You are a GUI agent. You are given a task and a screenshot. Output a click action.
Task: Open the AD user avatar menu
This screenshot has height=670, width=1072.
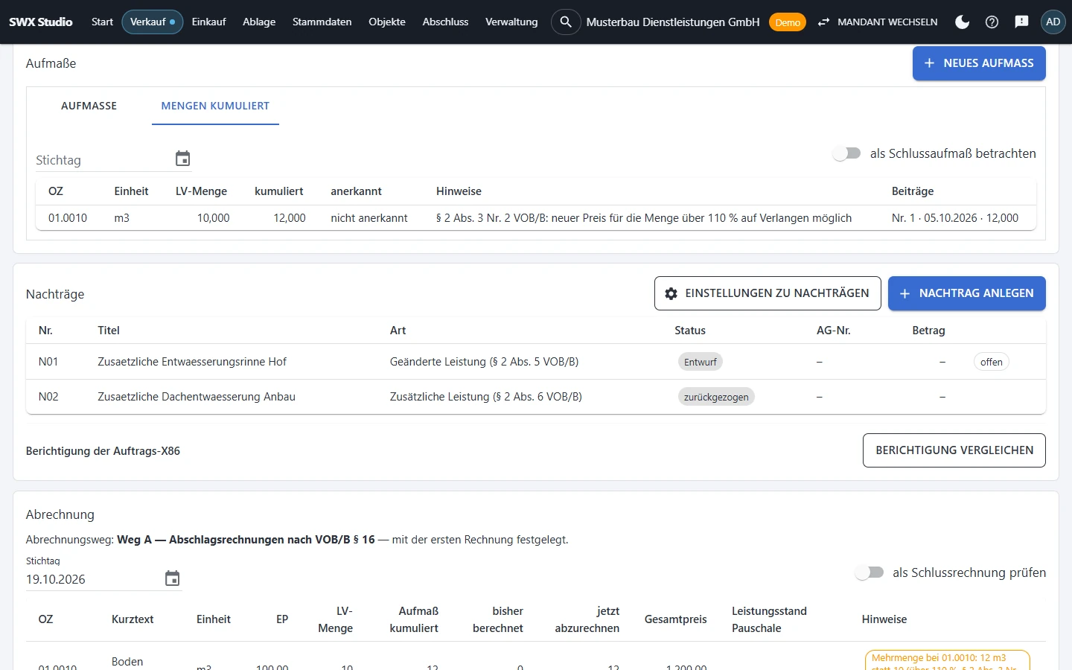[x=1053, y=22]
